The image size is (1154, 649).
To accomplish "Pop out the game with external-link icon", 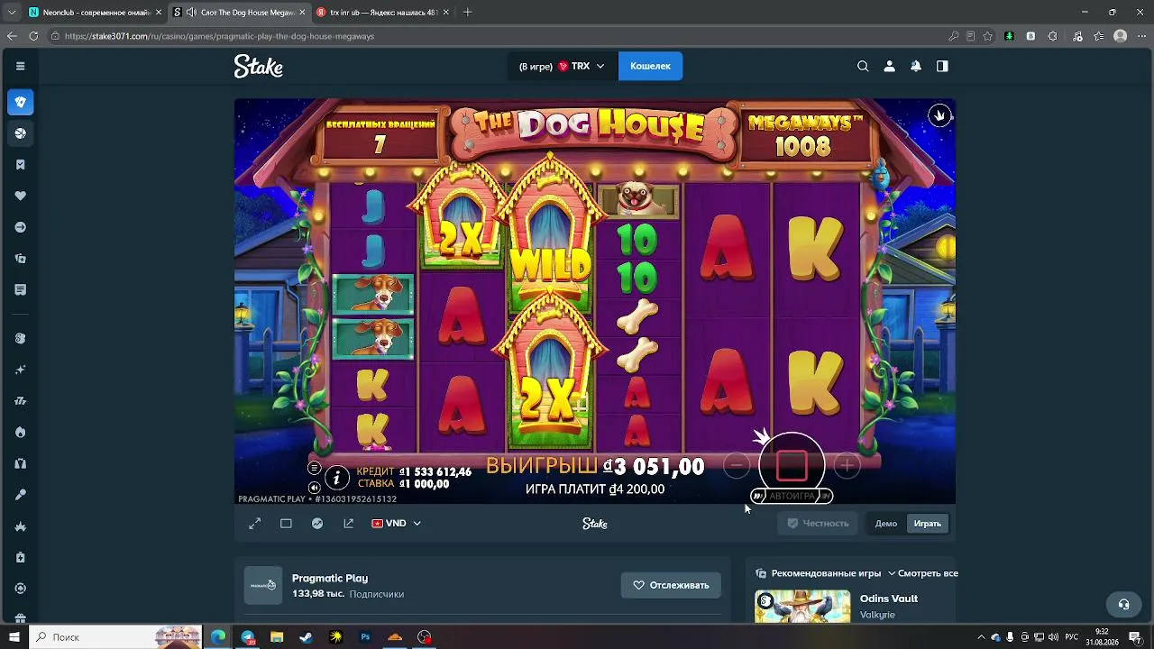I will (349, 524).
